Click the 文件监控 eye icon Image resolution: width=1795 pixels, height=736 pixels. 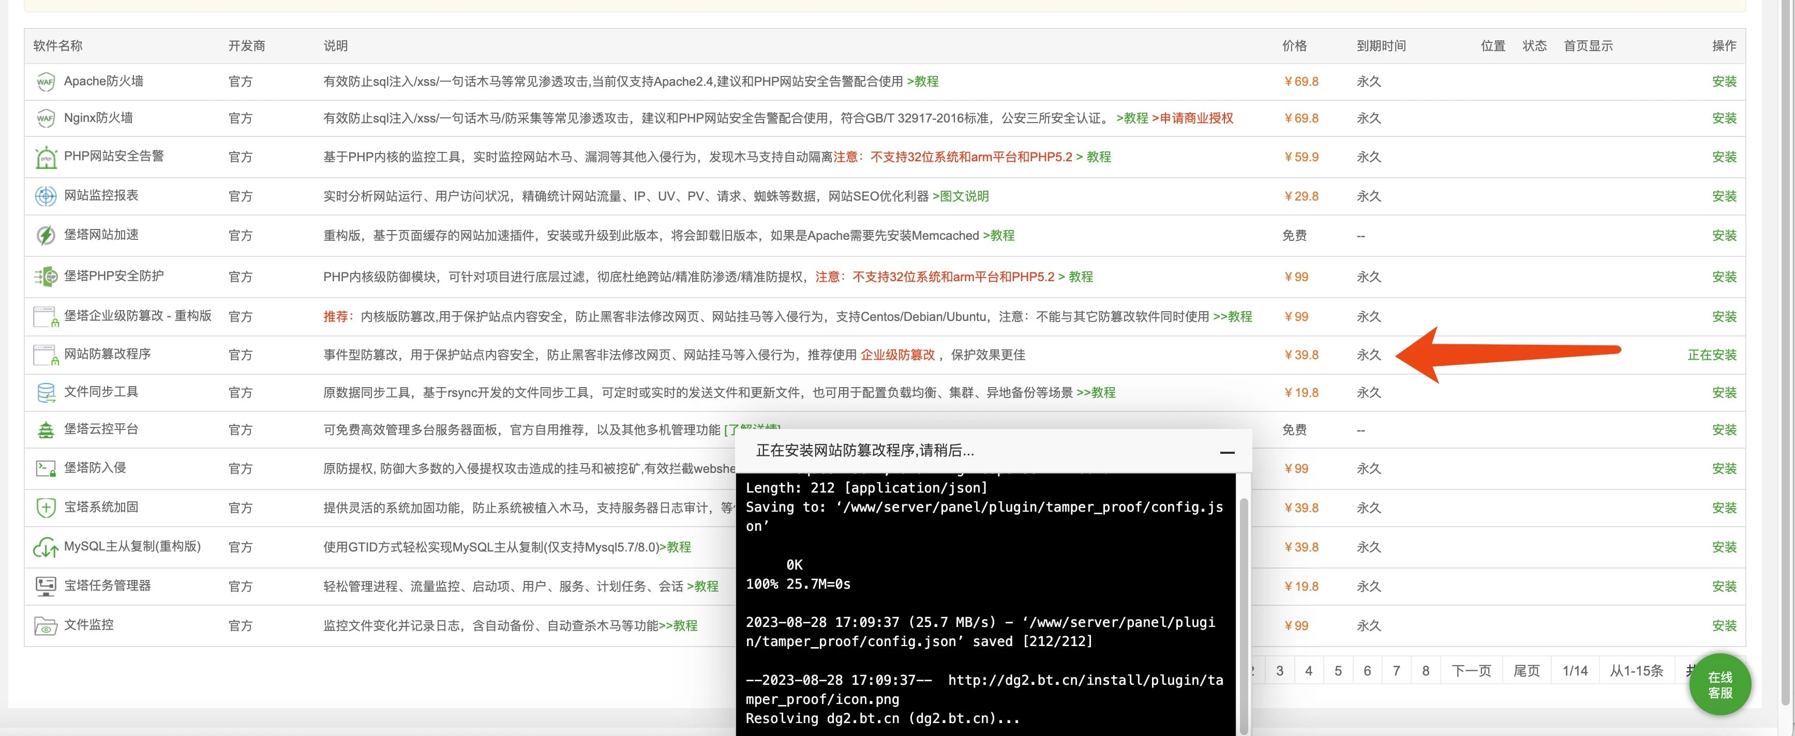(x=46, y=624)
